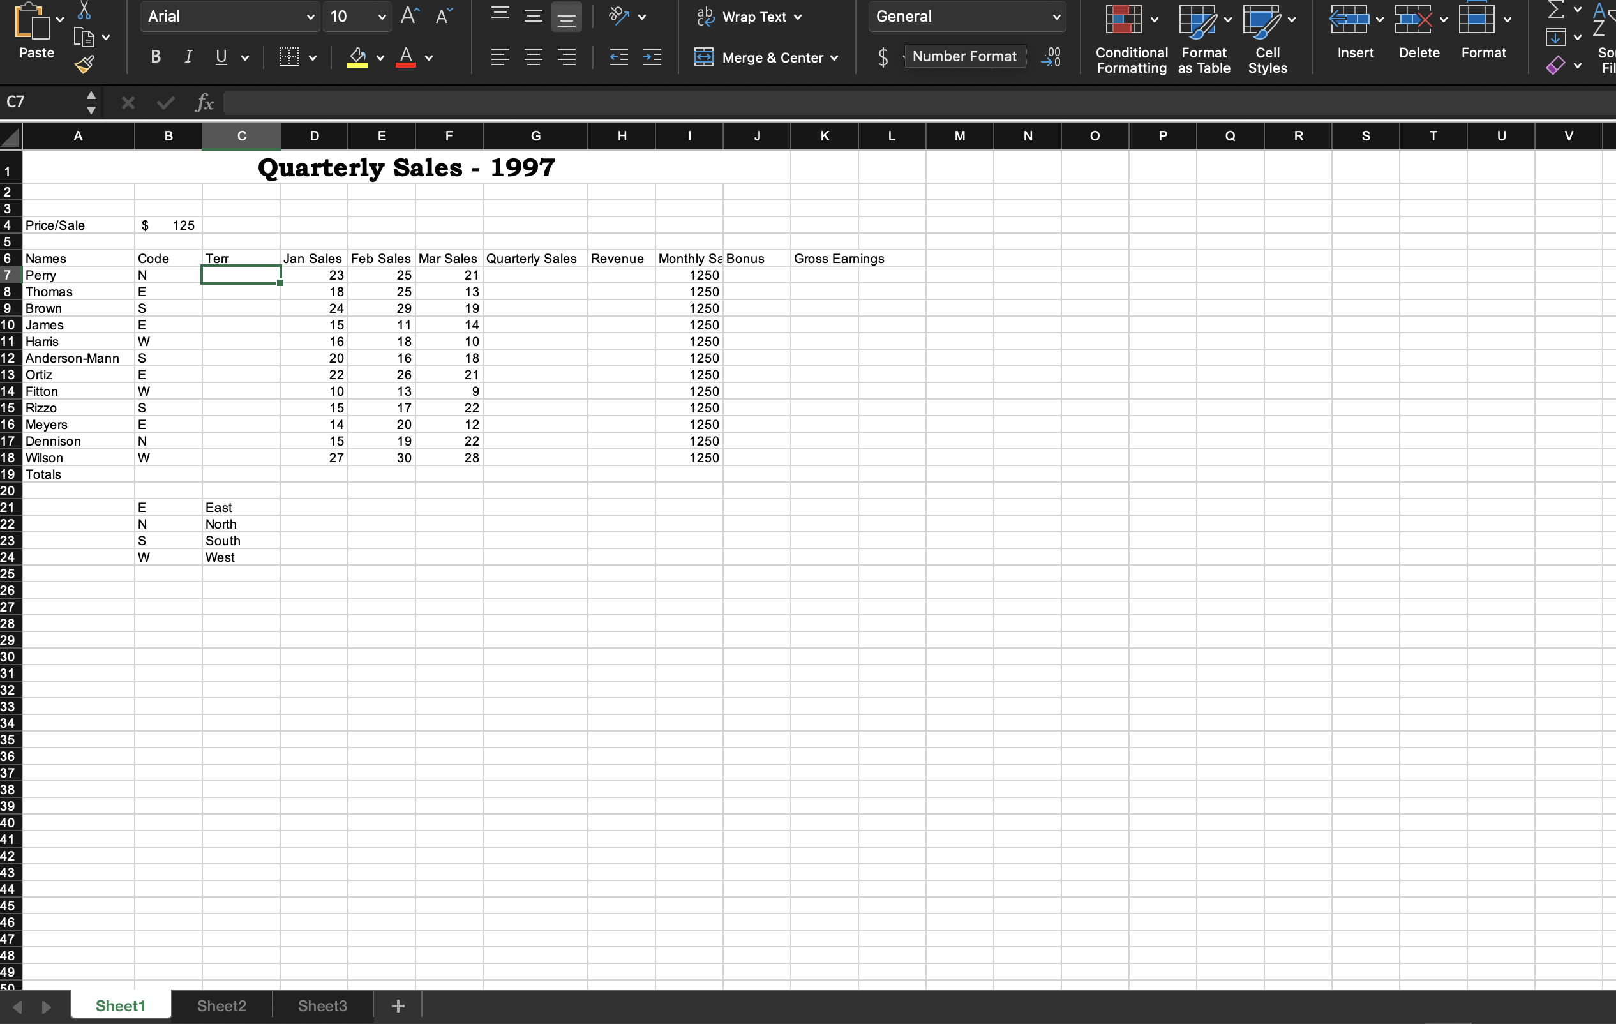Switch to the Sheet2 tab
The image size is (1616, 1024).
221,1005
